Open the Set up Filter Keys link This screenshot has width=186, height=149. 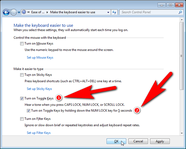[x=39, y=133]
